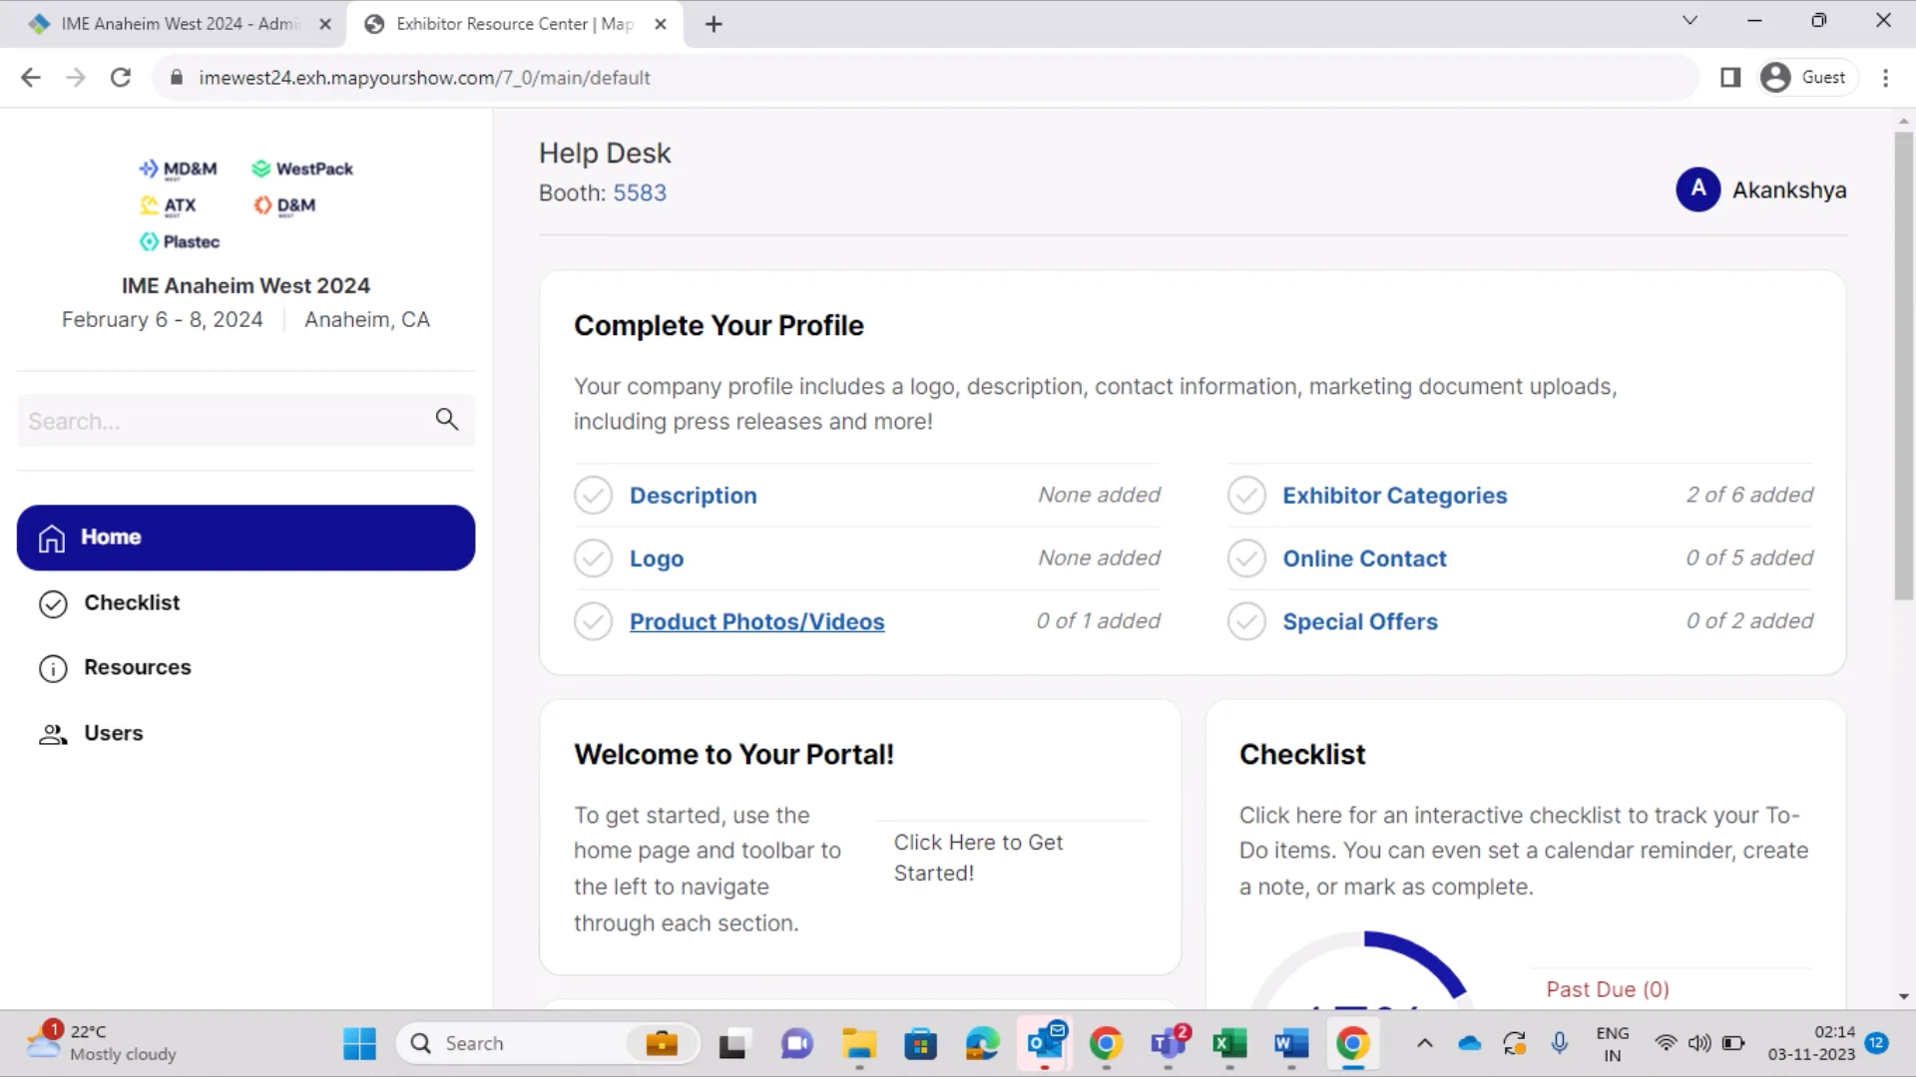1916x1077 pixels.
Task: Toggle the Online Contact check circle
Action: pyautogui.click(x=1246, y=558)
